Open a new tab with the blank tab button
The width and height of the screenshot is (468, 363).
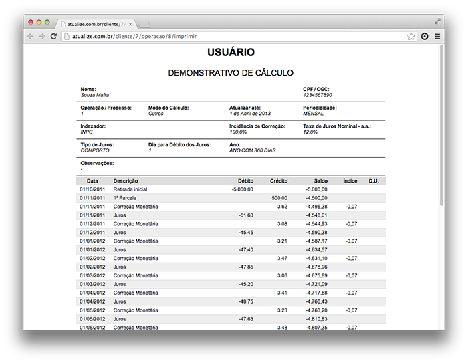coord(144,25)
